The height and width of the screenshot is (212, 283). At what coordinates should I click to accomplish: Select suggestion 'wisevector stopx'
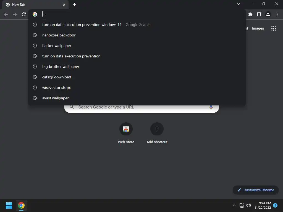(137, 88)
